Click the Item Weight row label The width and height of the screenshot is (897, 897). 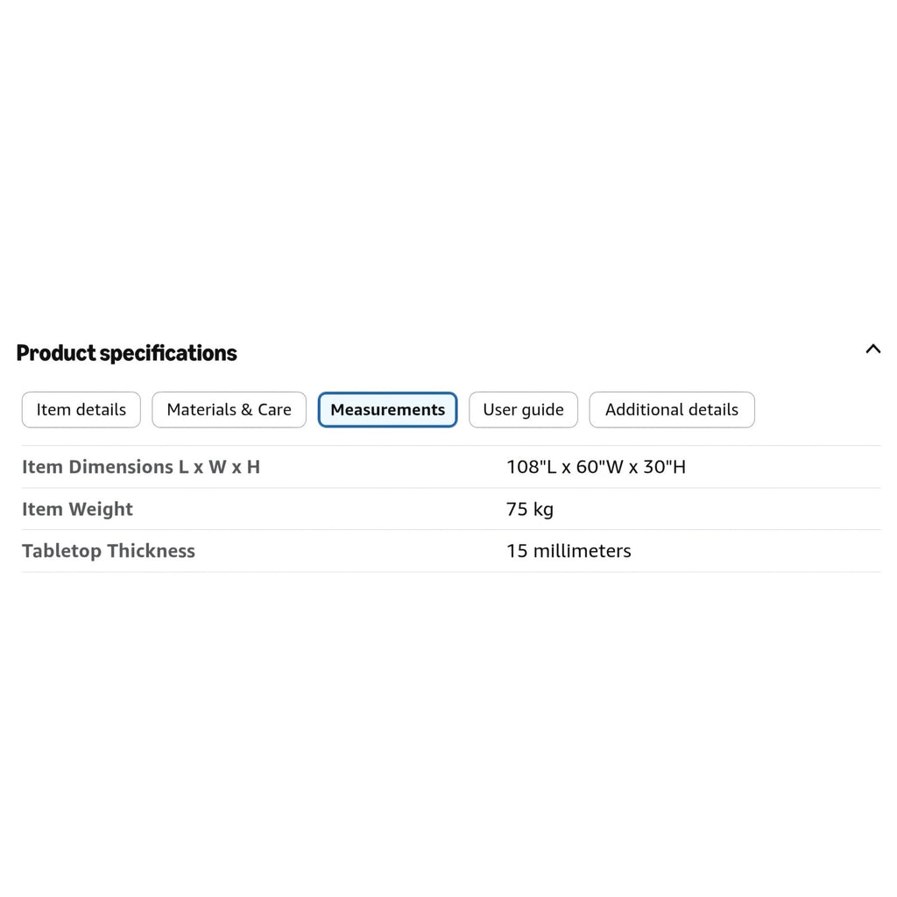(77, 509)
